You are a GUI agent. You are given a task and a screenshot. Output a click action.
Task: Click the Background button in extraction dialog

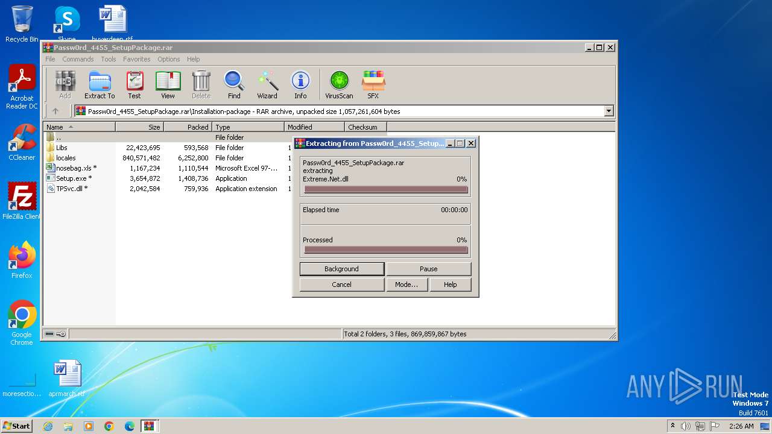tap(342, 269)
